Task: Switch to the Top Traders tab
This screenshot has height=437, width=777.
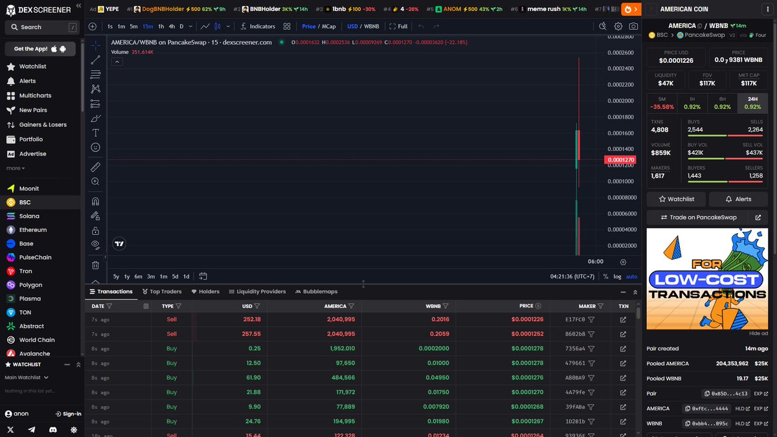Action: [162, 291]
